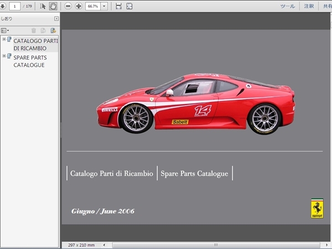Image resolution: width=332 pixels, height=249 pixels.
Task: Go to next page arrow icon
Action: tap(3, 6)
